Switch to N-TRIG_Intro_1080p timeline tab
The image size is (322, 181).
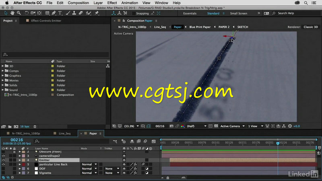coord(26,134)
